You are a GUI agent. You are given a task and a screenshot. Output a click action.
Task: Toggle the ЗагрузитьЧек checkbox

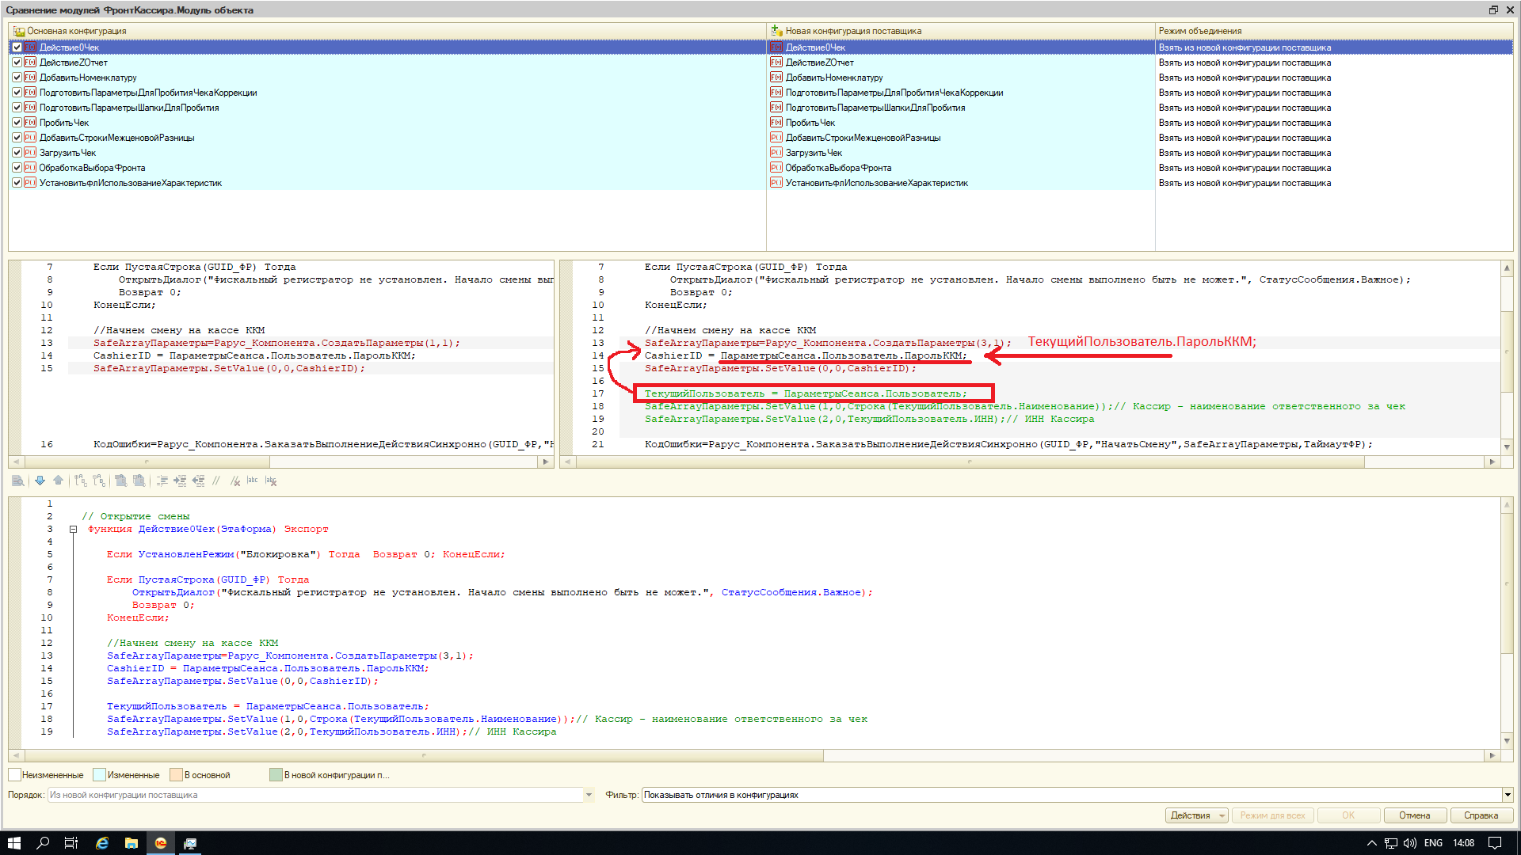(17, 153)
